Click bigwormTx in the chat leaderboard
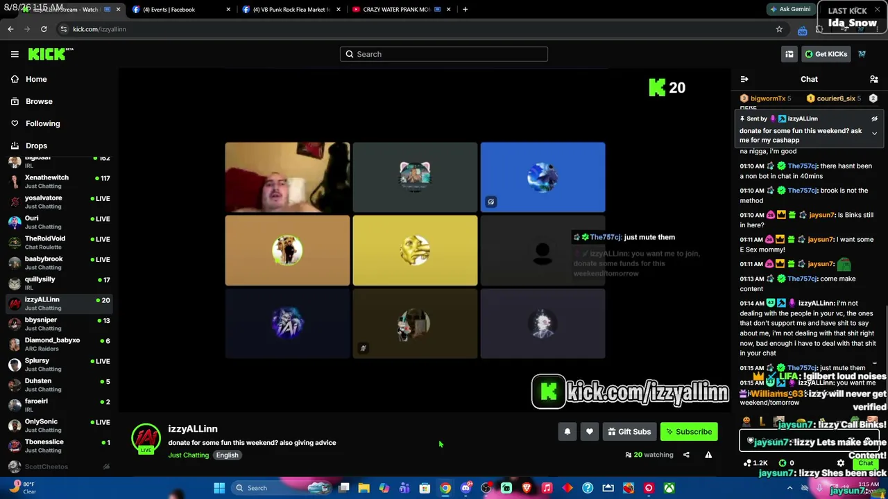 click(x=767, y=98)
